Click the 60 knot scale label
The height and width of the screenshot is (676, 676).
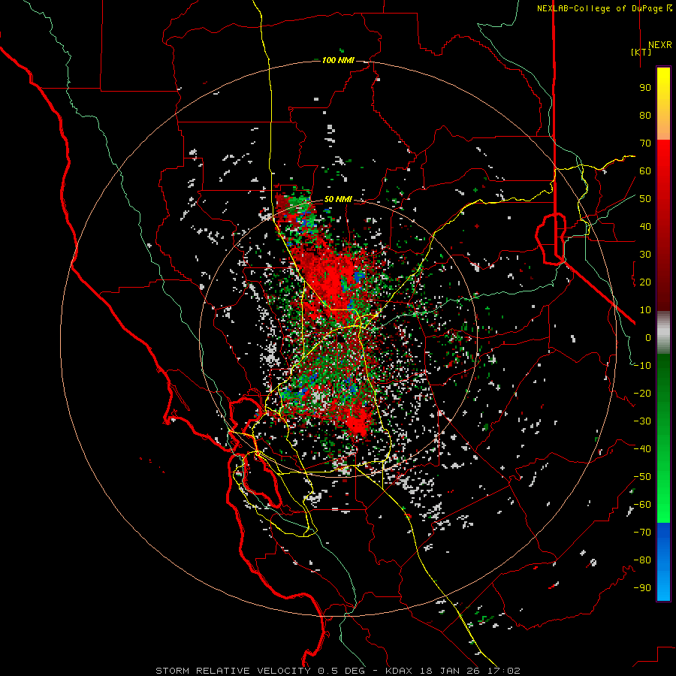click(x=645, y=171)
